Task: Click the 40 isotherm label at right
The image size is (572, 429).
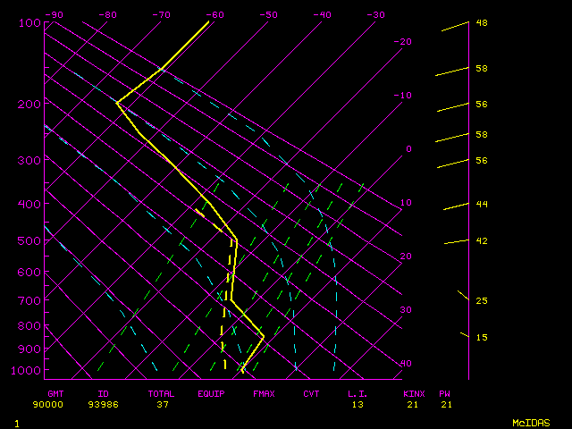Action: coord(406,364)
